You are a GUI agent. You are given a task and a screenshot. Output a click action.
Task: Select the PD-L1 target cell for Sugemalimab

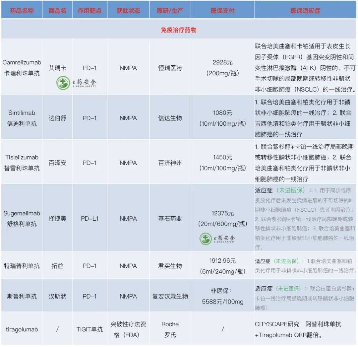pos(89,219)
